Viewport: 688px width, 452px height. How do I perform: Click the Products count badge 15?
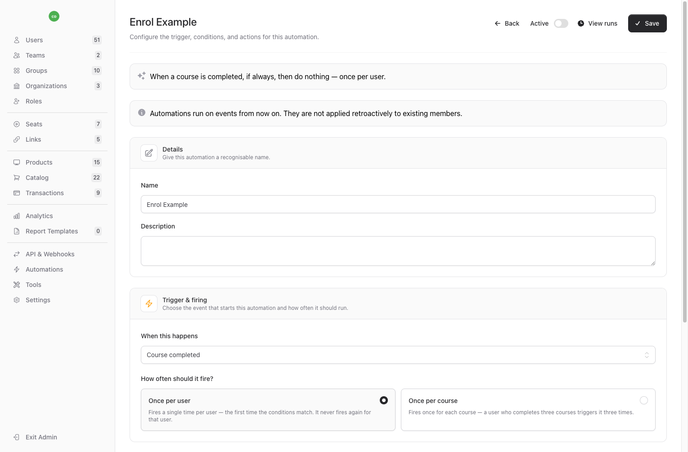[97, 162]
